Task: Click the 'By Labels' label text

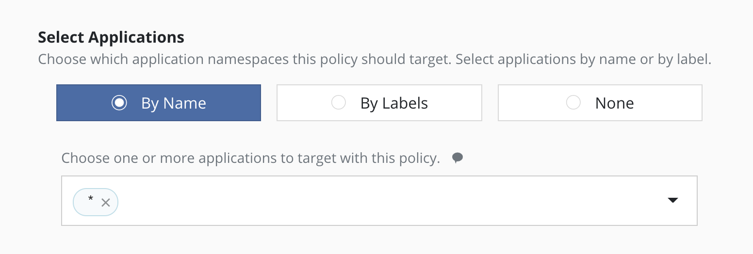Action: pos(394,103)
